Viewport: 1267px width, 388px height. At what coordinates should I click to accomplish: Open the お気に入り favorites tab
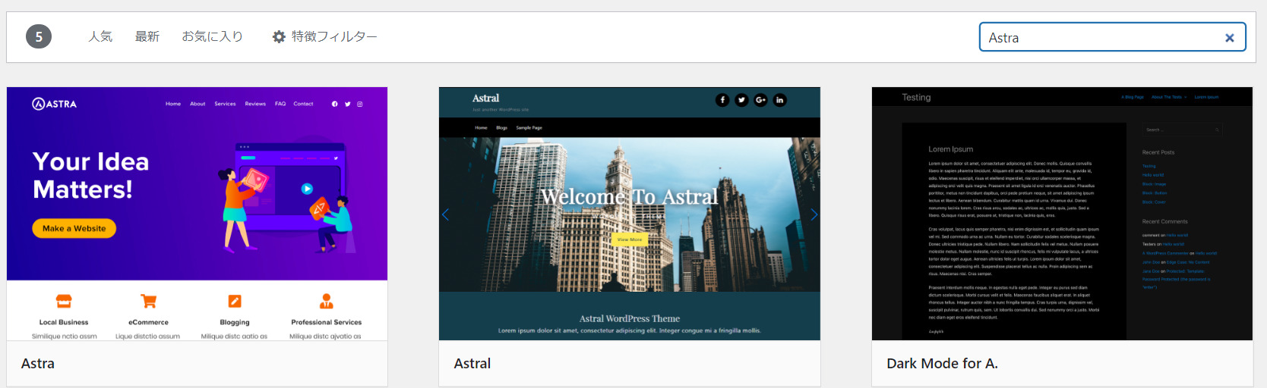click(x=212, y=36)
